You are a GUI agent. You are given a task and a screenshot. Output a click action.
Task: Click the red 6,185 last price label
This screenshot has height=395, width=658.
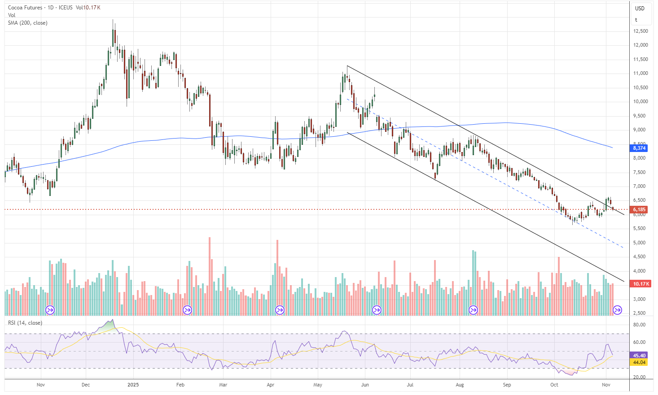click(639, 209)
